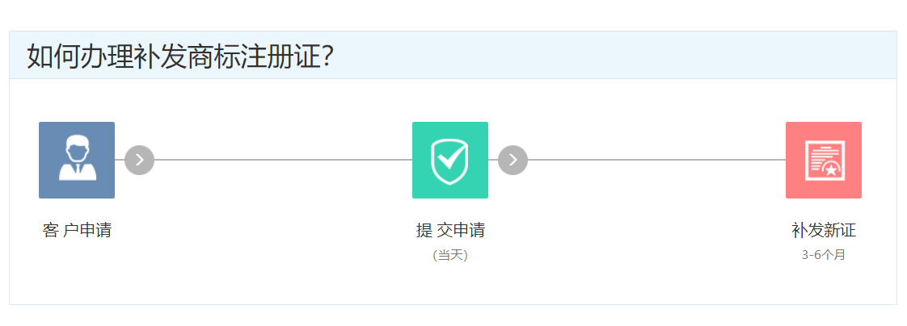
Task: Click the blue customer avatar icon
Action: (x=76, y=160)
